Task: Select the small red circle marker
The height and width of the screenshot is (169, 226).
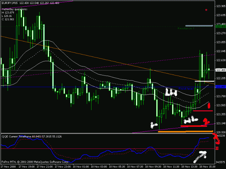Action: pyautogui.click(x=206, y=10)
